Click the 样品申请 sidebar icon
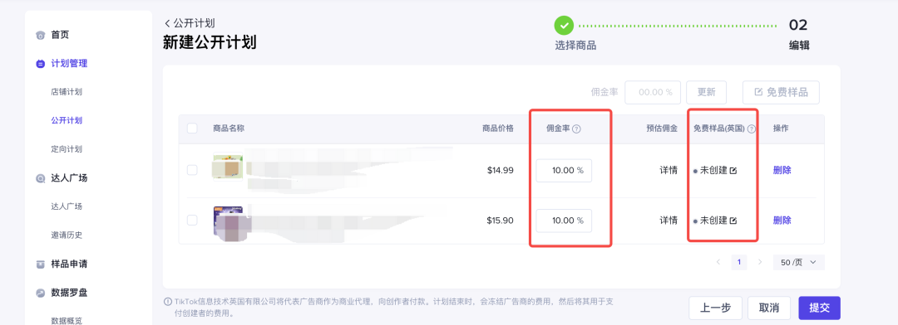 [x=40, y=264]
